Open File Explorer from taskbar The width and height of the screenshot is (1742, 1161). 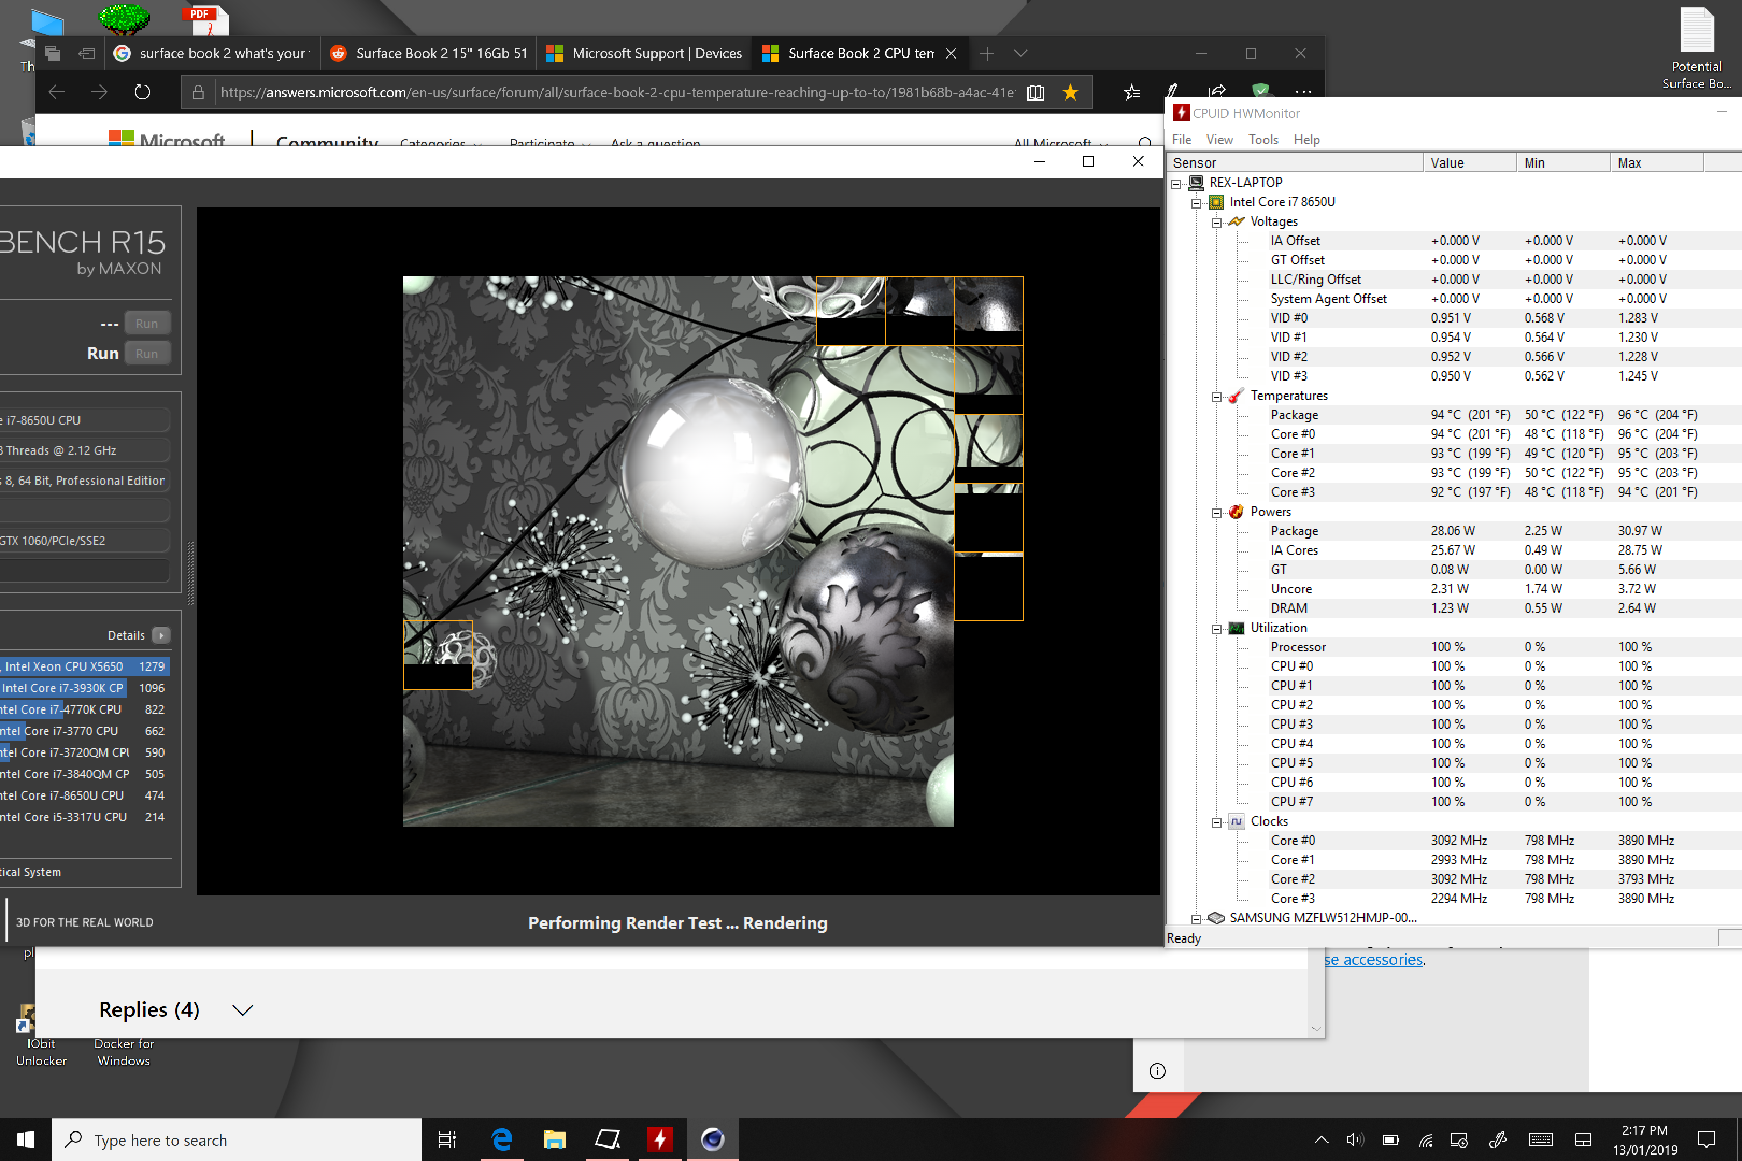(554, 1139)
